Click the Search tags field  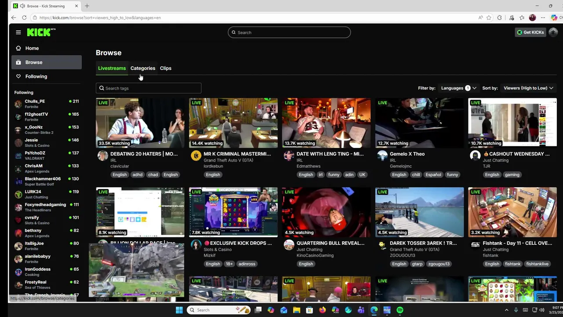(x=149, y=88)
